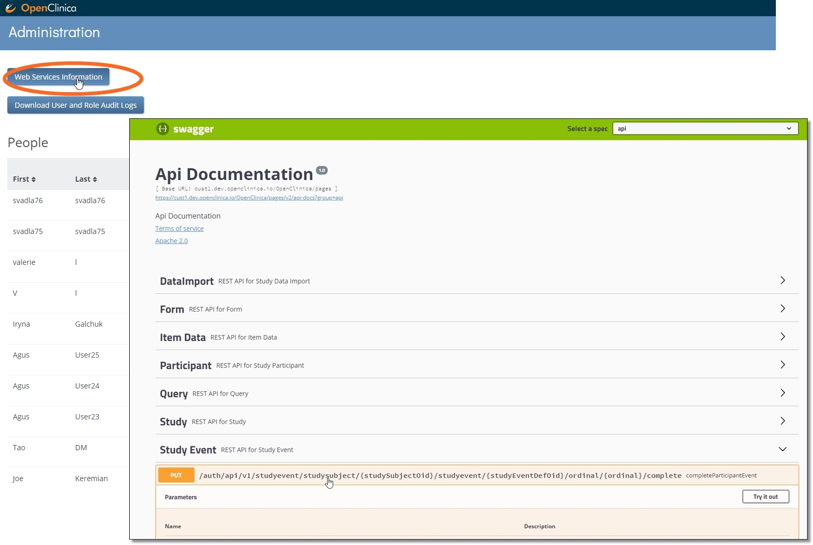Expand the Study section chevron
This screenshot has height=545, width=813.
pyautogui.click(x=783, y=421)
